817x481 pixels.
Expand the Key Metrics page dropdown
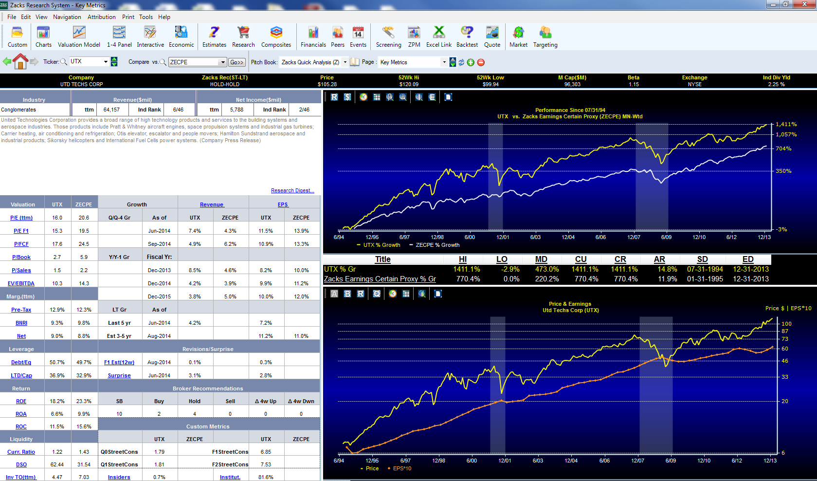444,62
